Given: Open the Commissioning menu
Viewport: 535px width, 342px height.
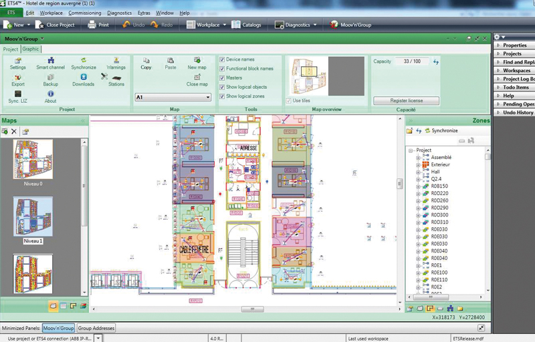Looking at the screenshot, I should [x=85, y=13].
